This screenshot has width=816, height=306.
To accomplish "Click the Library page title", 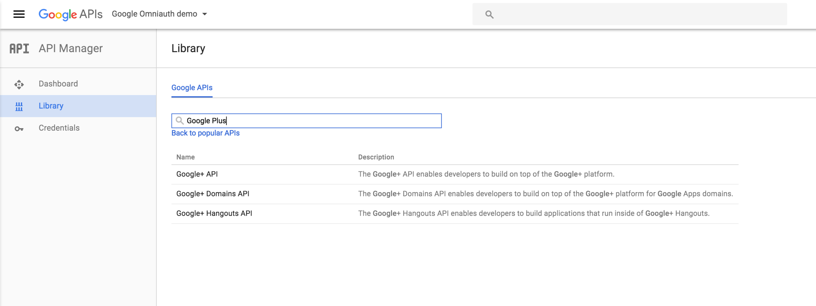I will (x=188, y=49).
